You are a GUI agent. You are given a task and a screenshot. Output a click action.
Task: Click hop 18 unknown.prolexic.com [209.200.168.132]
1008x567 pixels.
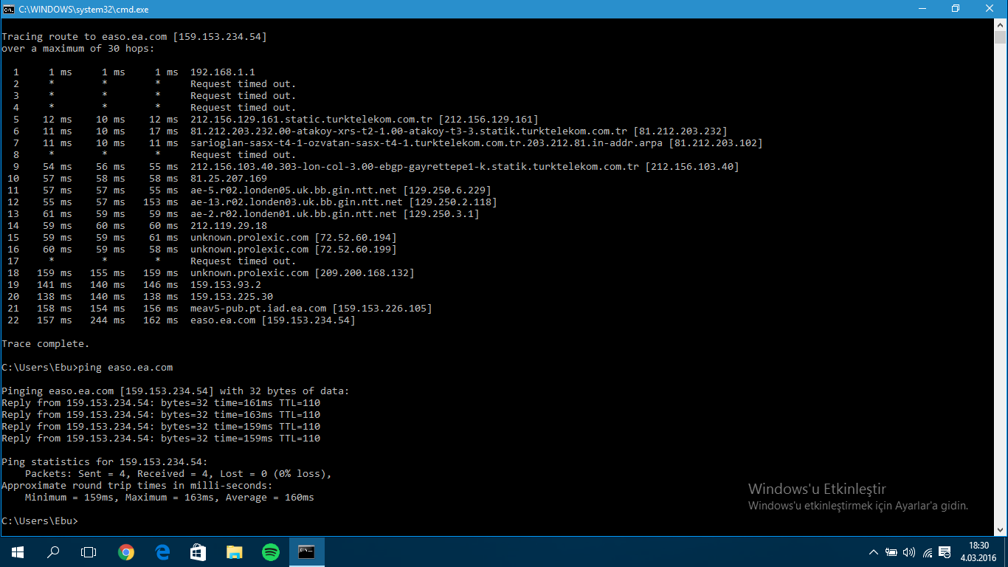point(303,273)
